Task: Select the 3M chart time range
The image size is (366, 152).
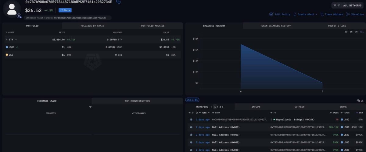Action: 356,32
